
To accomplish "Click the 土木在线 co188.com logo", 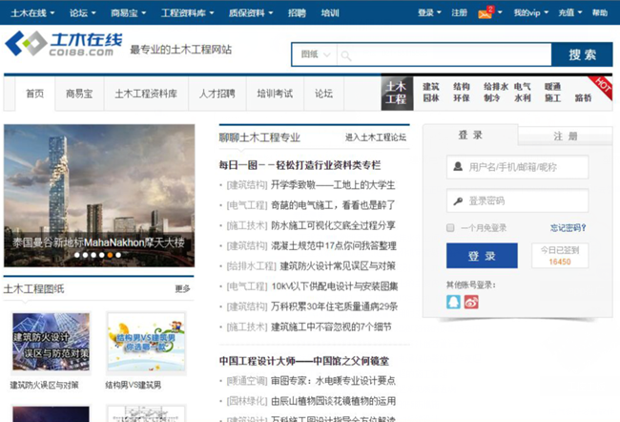I will (64, 44).
